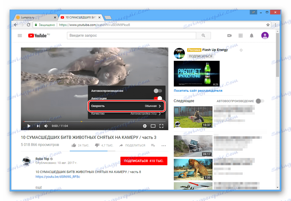This screenshot has width=291, height=201.
Task: Open the YouTube hamburger guide menu
Action: click(x=20, y=36)
